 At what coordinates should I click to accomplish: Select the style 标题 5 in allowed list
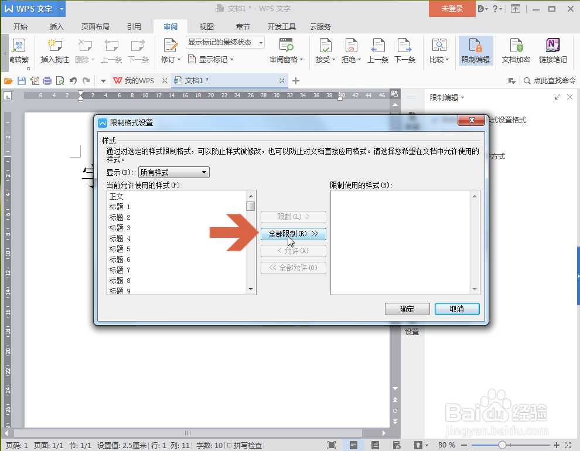[x=176, y=249]
